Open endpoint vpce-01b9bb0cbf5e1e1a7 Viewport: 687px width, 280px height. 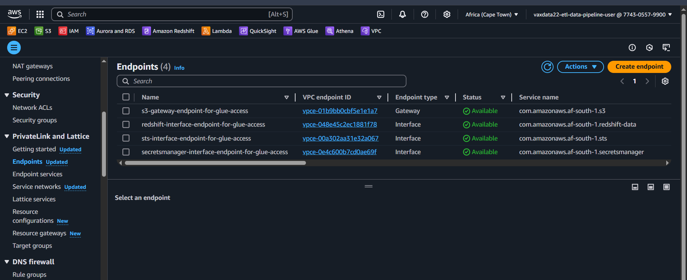[x=340, y=111]
